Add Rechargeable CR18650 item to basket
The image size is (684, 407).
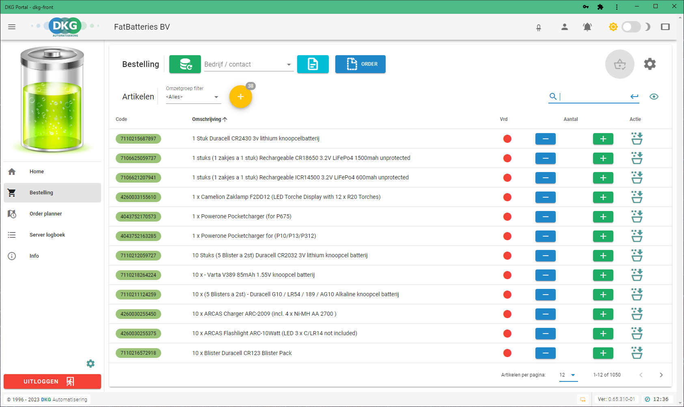(637, 158)
